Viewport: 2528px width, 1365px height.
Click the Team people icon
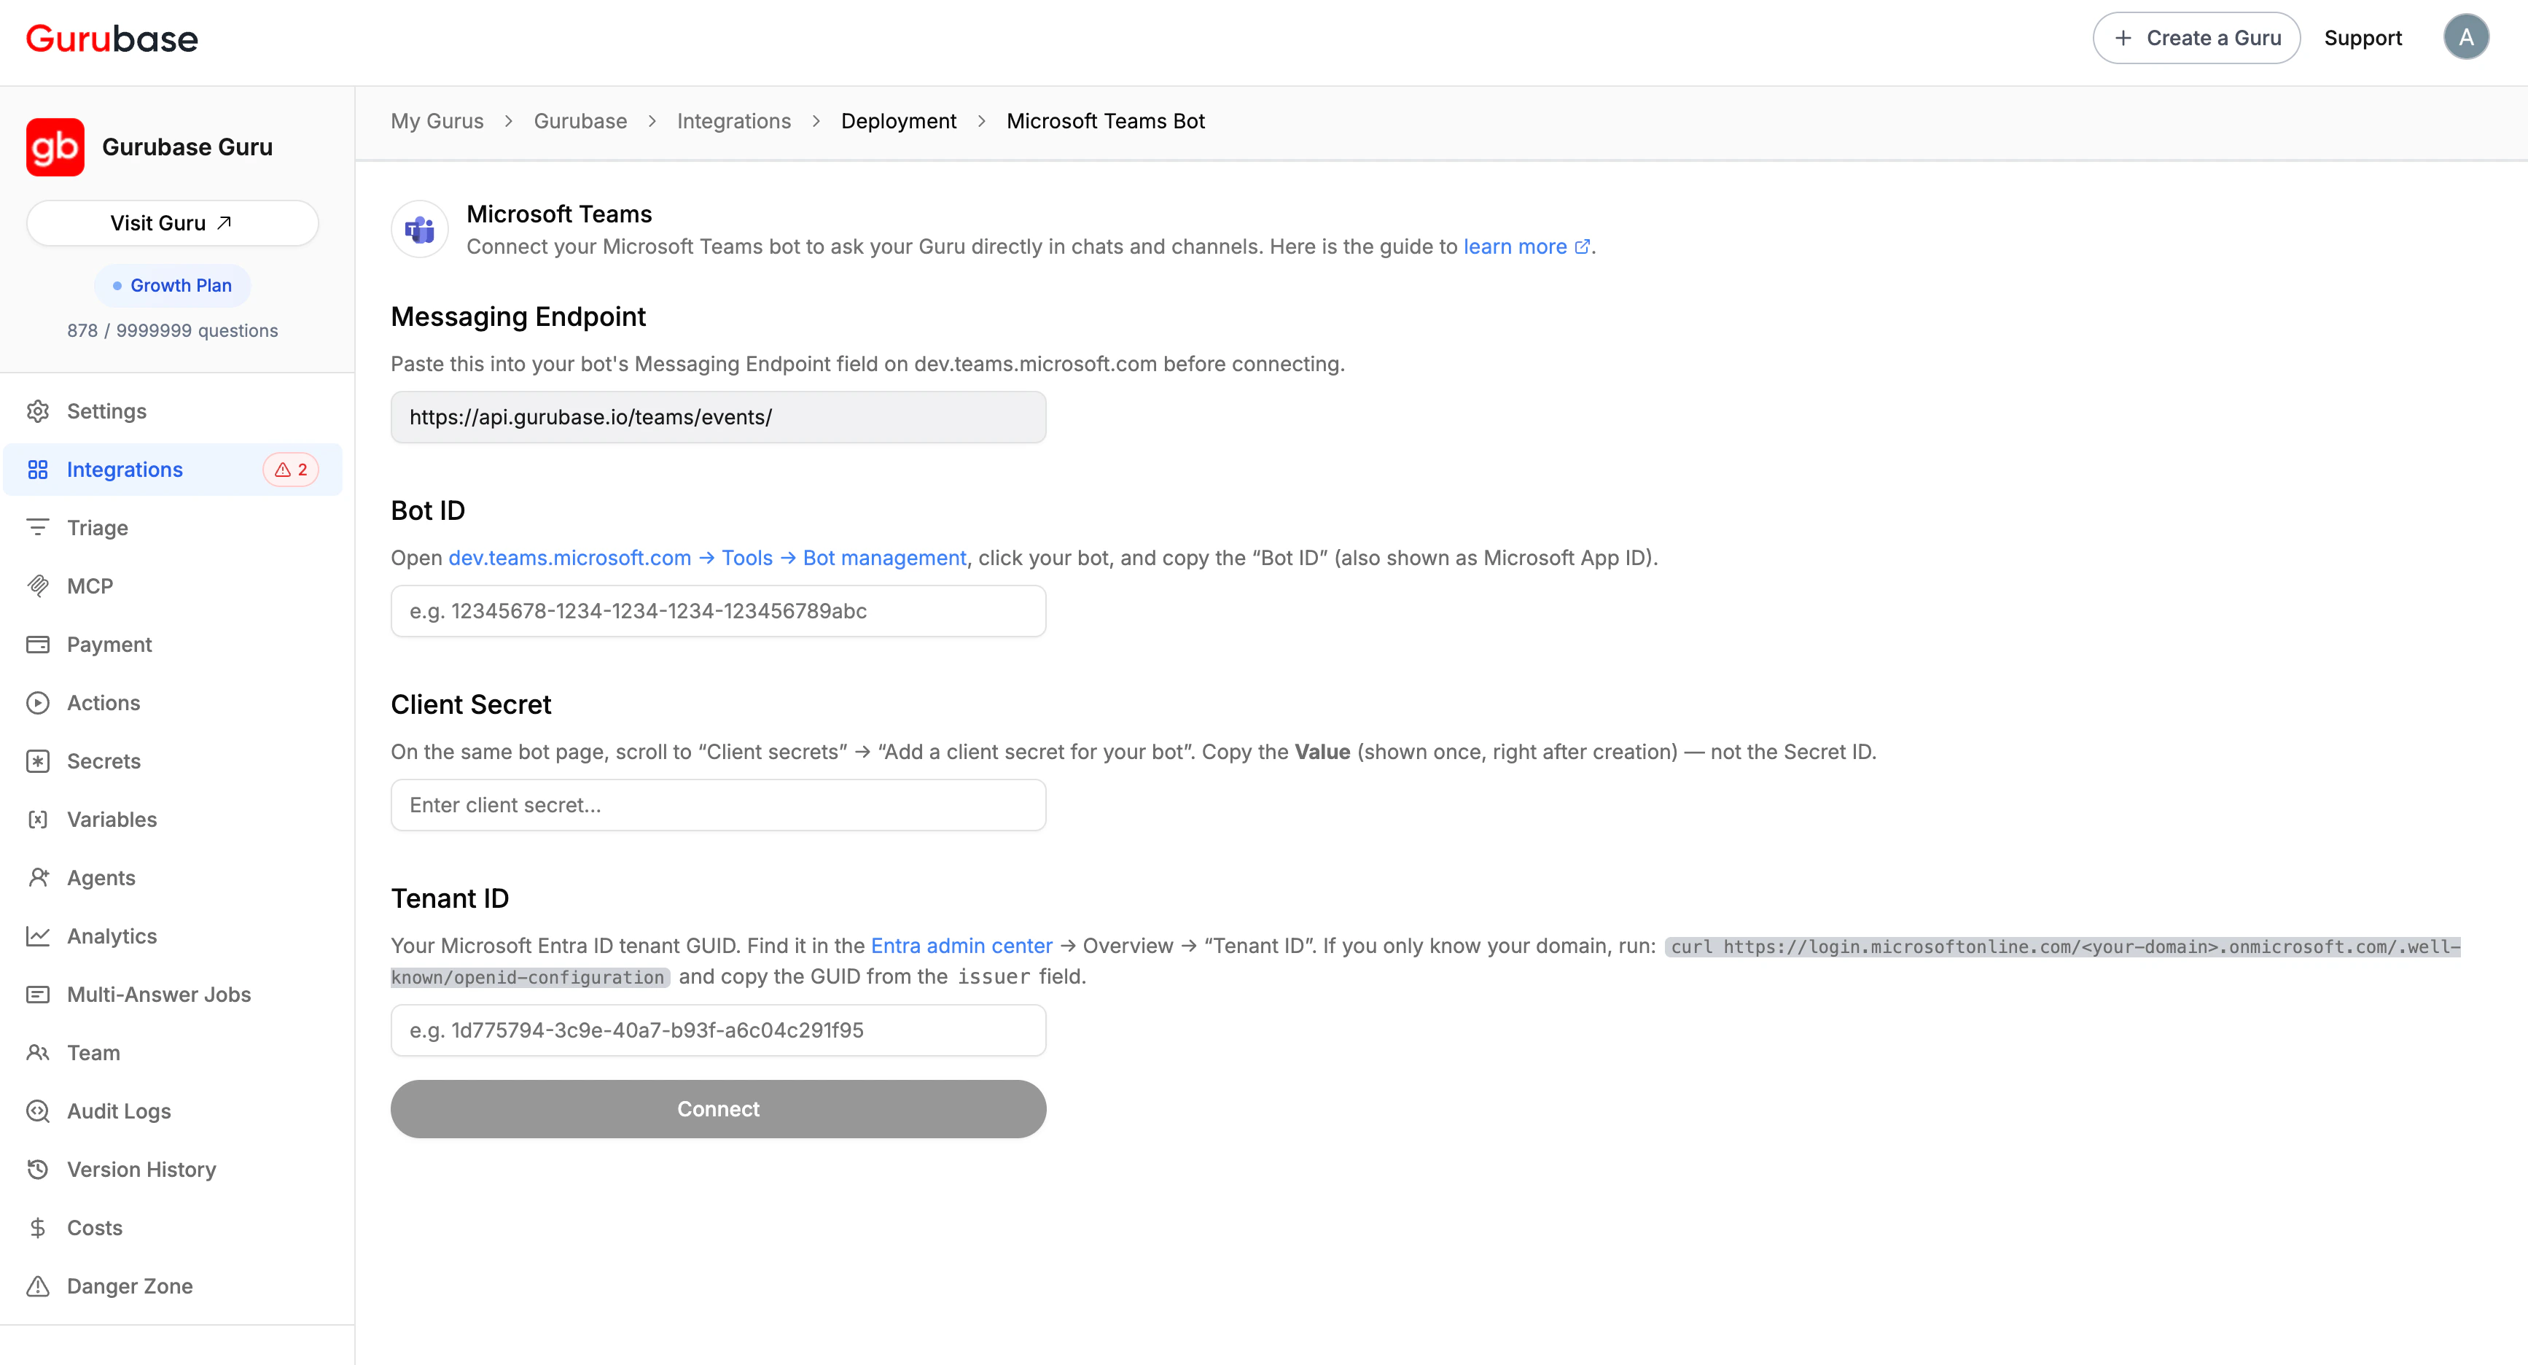point(39,1053)
